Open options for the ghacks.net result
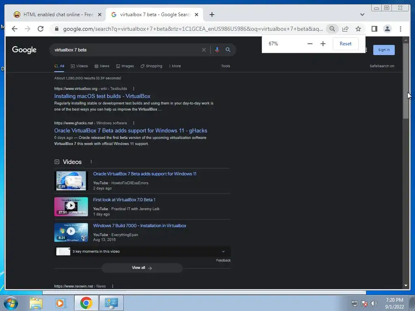Viewport: 415px width, 311px height. (x=134, y=123)
